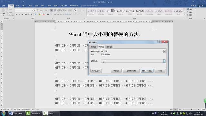
Task: Click the Bold formatting icon
Action: (16, 14)
